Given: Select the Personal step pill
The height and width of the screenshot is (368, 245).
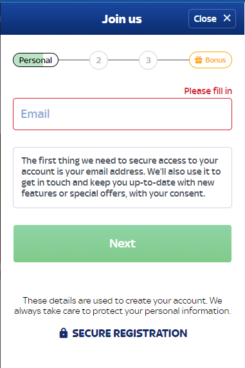Looking at the screenshot, I should pos(35,60).
